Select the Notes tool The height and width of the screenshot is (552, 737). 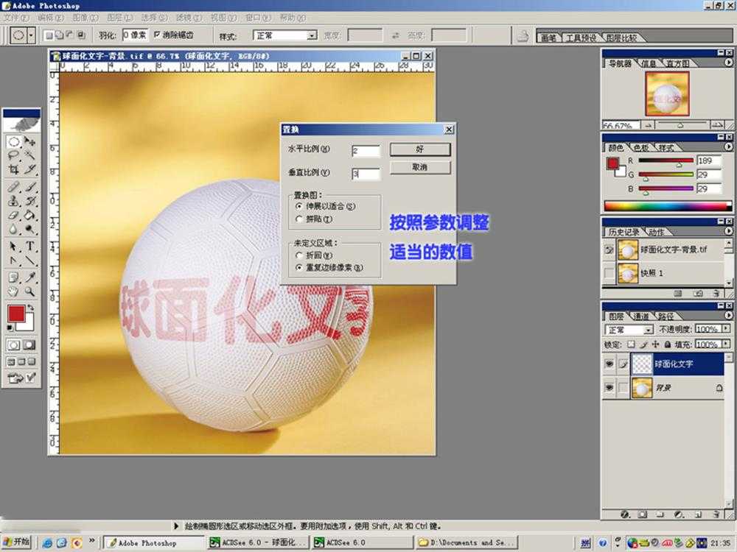[x=14, y=277]
